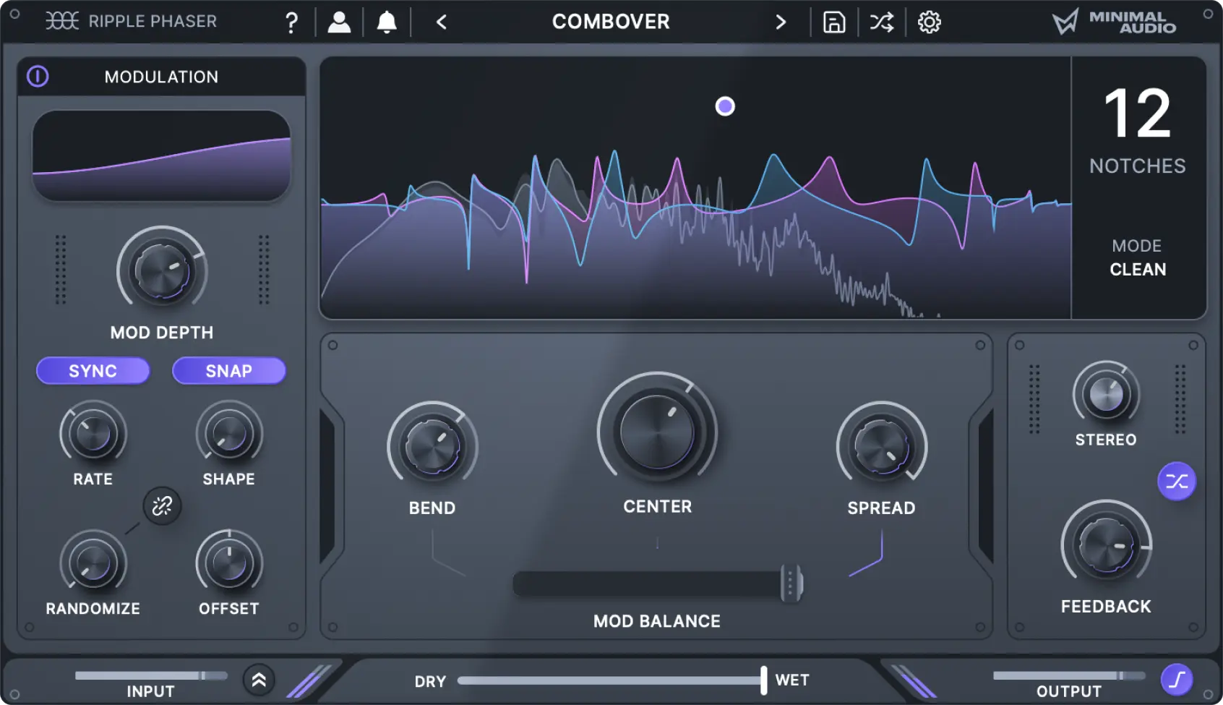Adjust the MOD BALANCE slider handle
1223x705 pixels.
click(x=793, y=584)
